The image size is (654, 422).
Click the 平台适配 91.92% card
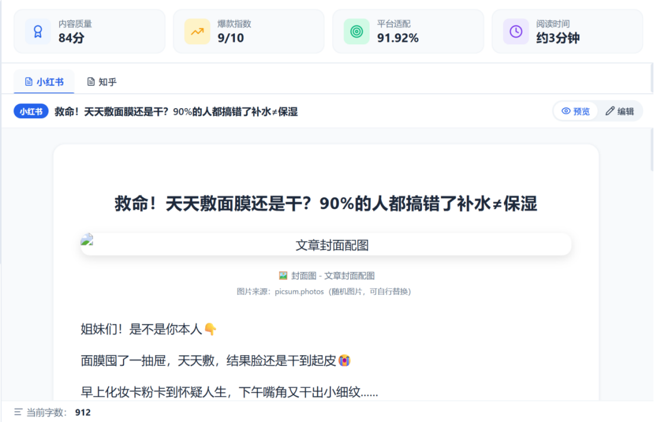coord(408,32)
